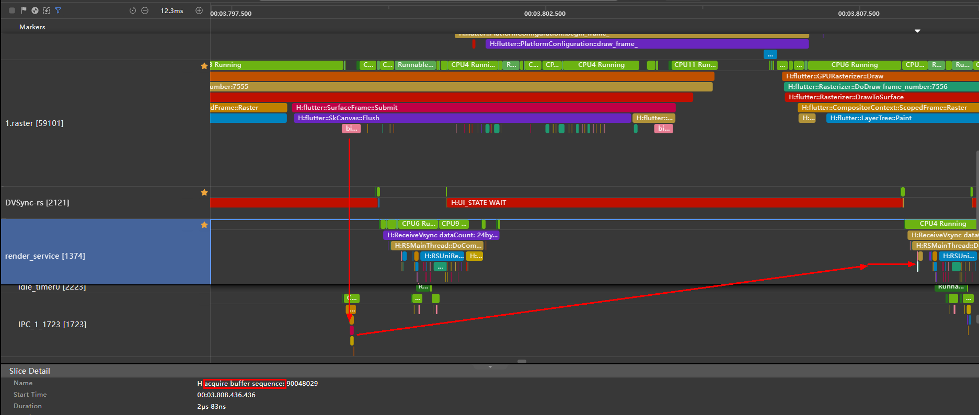Select the ReceiveVsync dataCount: 24by... slice
The width and height of the screenshot is (979, 415).
tap(441, 235)
